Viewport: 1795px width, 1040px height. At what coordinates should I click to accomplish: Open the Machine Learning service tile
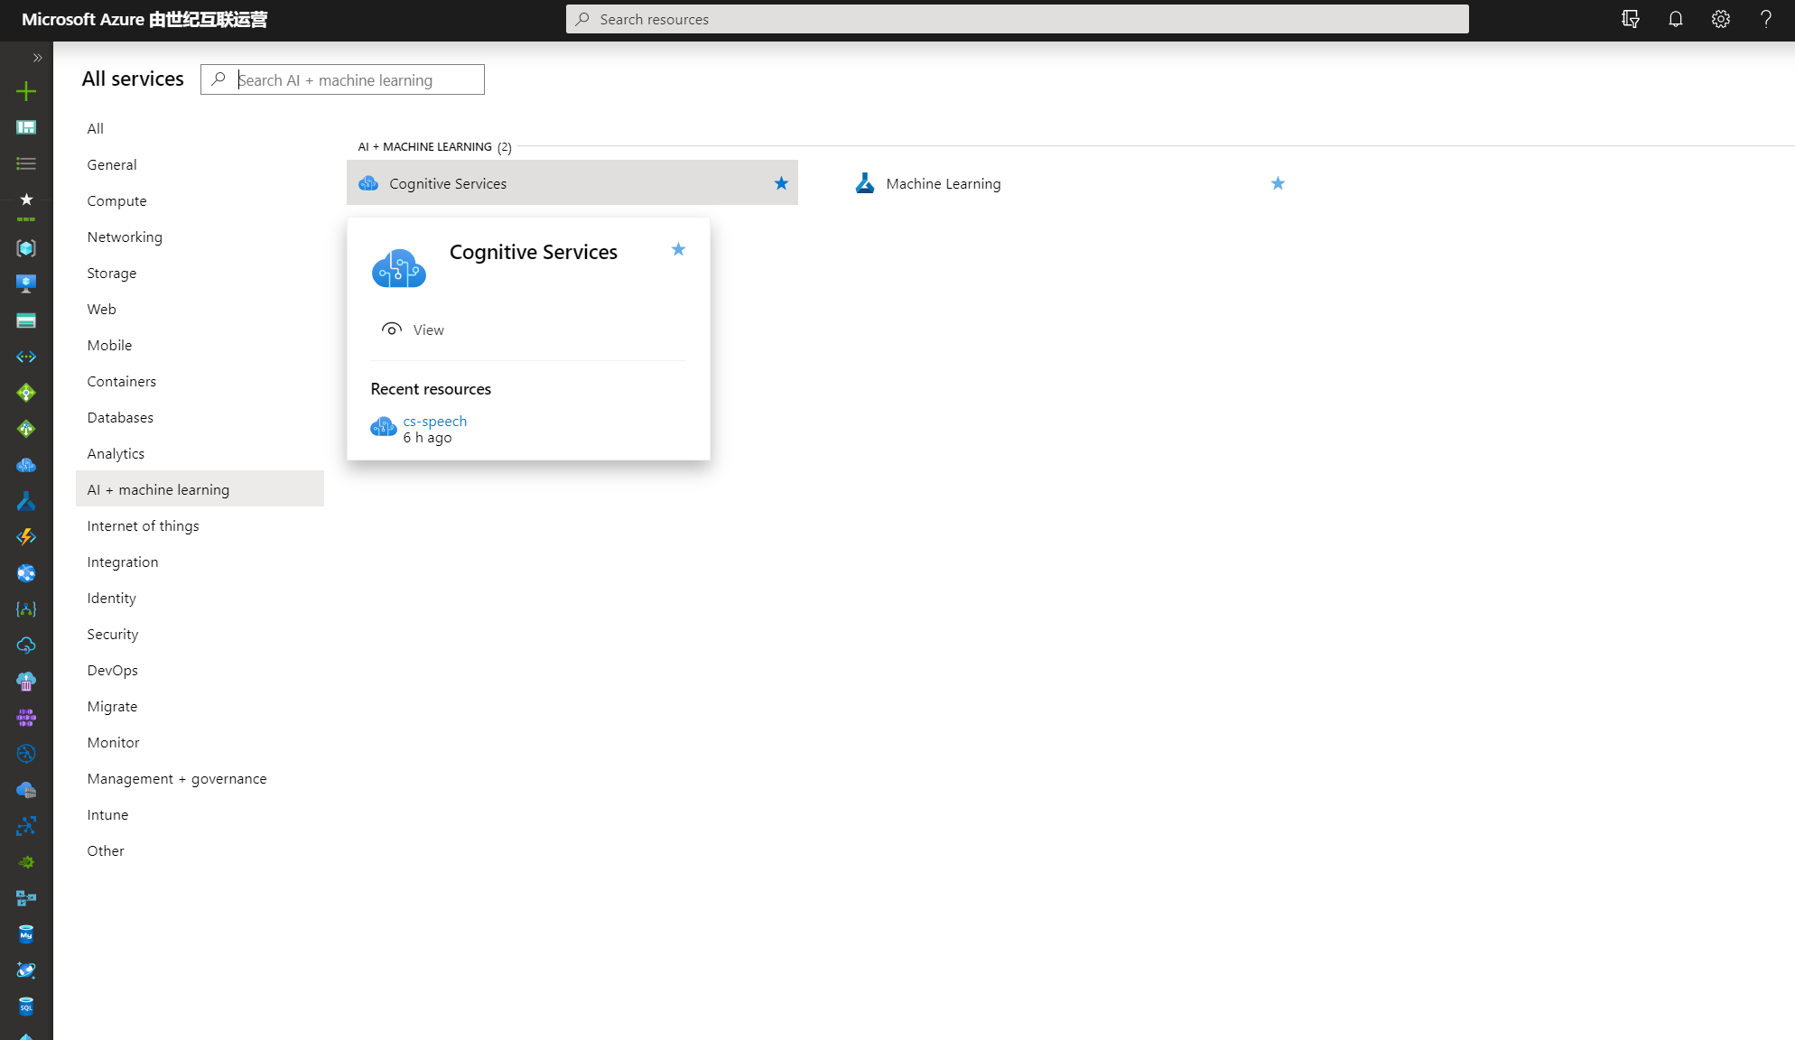(x=943, y=183)
